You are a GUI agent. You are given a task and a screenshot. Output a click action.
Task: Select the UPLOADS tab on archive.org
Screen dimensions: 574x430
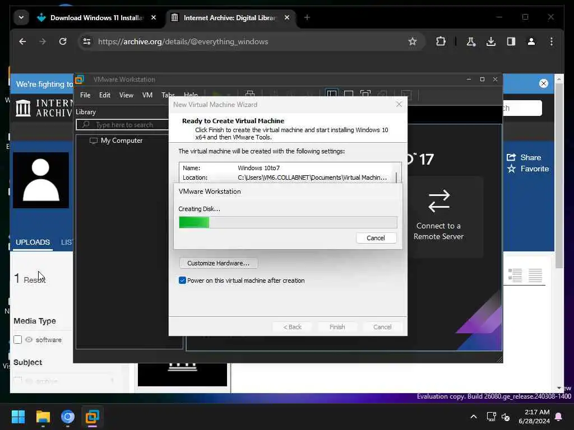pyautogui.click(x=33, y=242)
